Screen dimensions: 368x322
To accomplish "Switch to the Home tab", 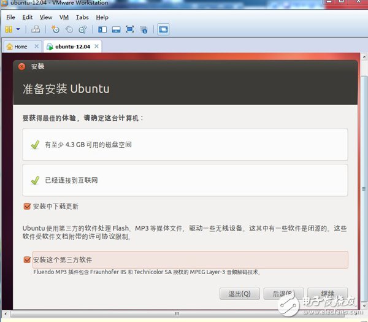I will pos(20,47).
